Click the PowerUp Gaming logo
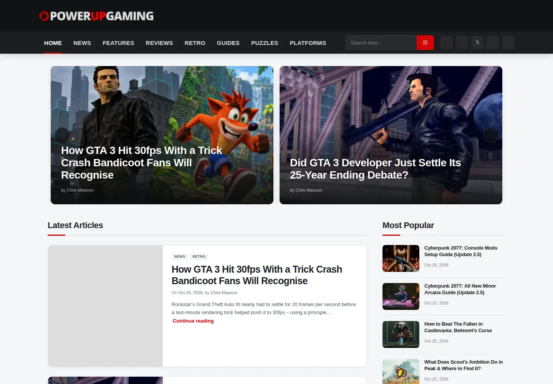The width and height of the screenshot is (553, 384). pos(96,16)
